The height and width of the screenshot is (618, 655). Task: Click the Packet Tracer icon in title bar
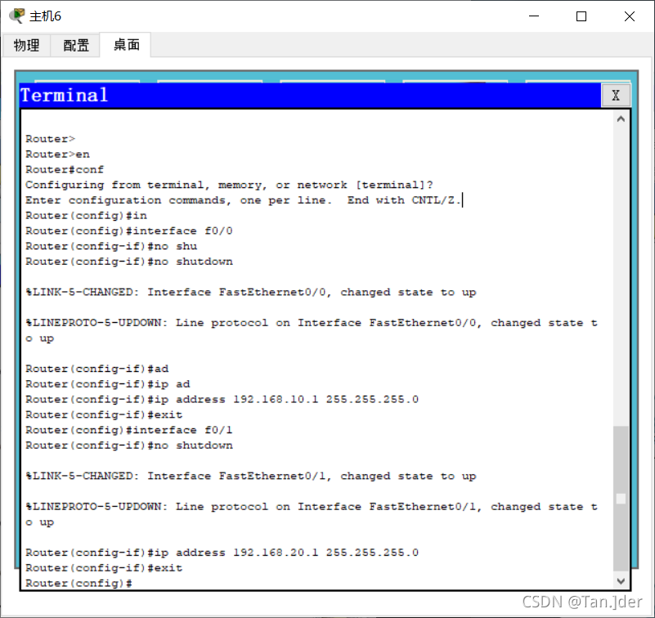click(16, 16)
